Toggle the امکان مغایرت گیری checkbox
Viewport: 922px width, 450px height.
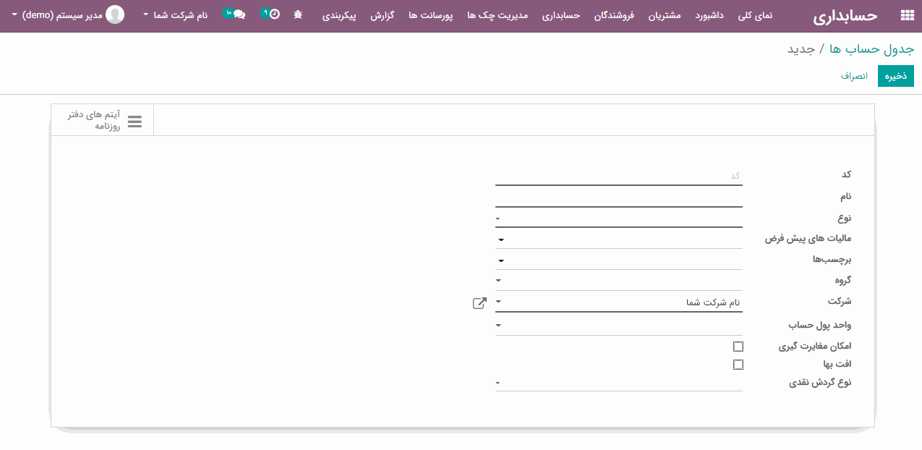[738, 347]
